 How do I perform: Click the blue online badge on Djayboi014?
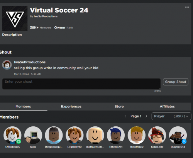point(184,141)
